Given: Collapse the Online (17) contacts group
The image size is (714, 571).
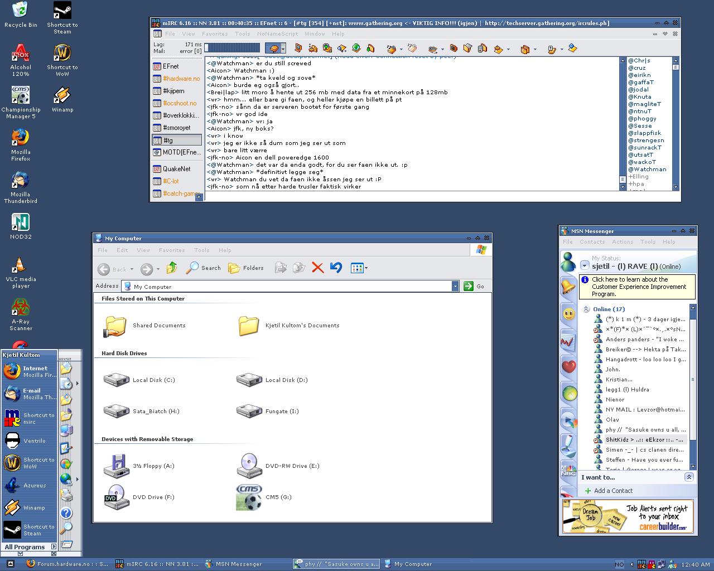Looking at the screenshot, I should point(586,309).
